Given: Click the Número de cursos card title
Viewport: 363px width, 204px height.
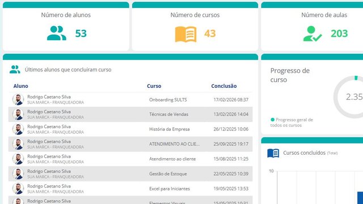Looking at the screenshot, I should 195,15.
